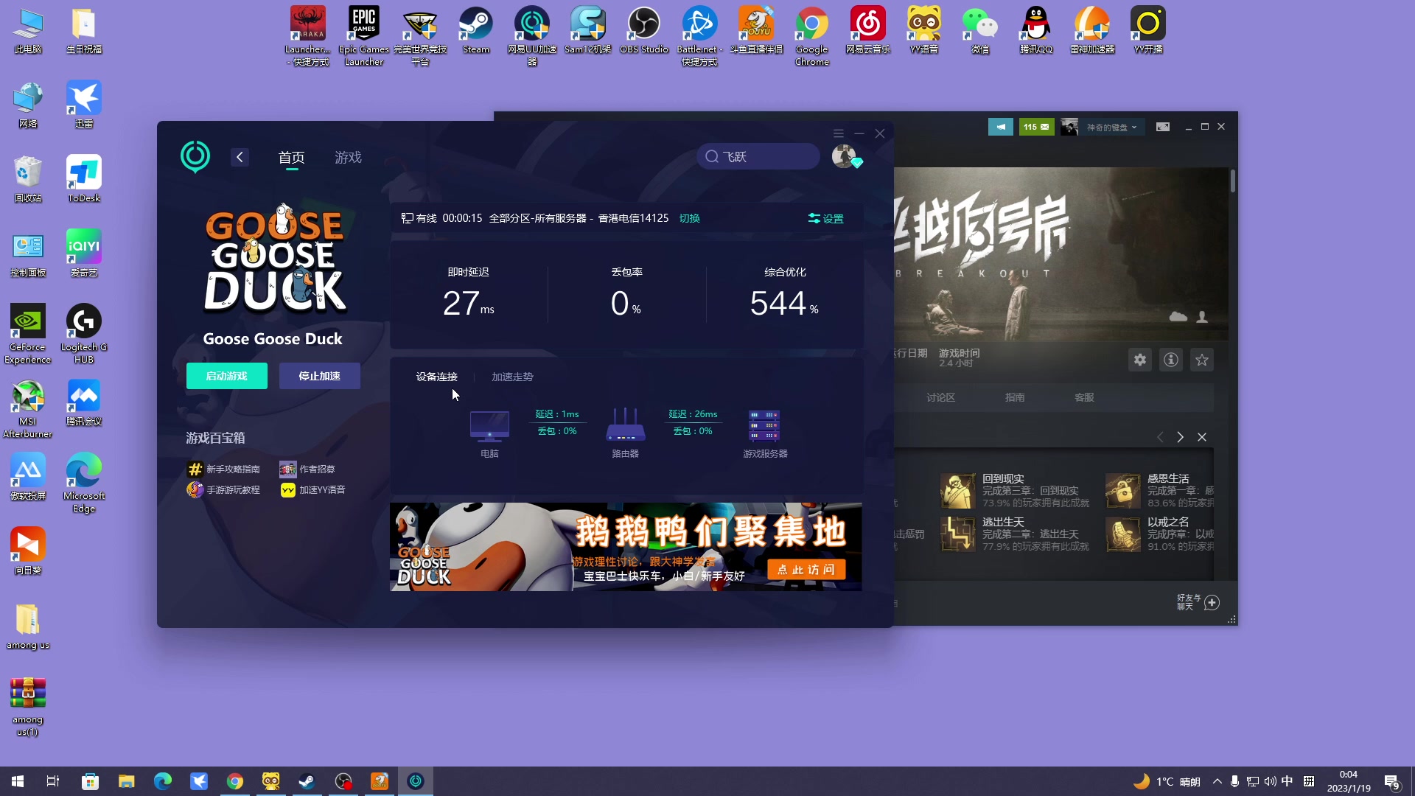This screenshot has height=796, width=1415.
Task: Go back with the left arrow button
Action: tap(240, 157)
